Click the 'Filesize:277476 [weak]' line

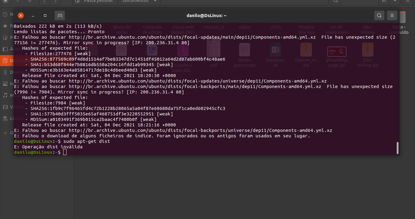[x=58, y=54]
